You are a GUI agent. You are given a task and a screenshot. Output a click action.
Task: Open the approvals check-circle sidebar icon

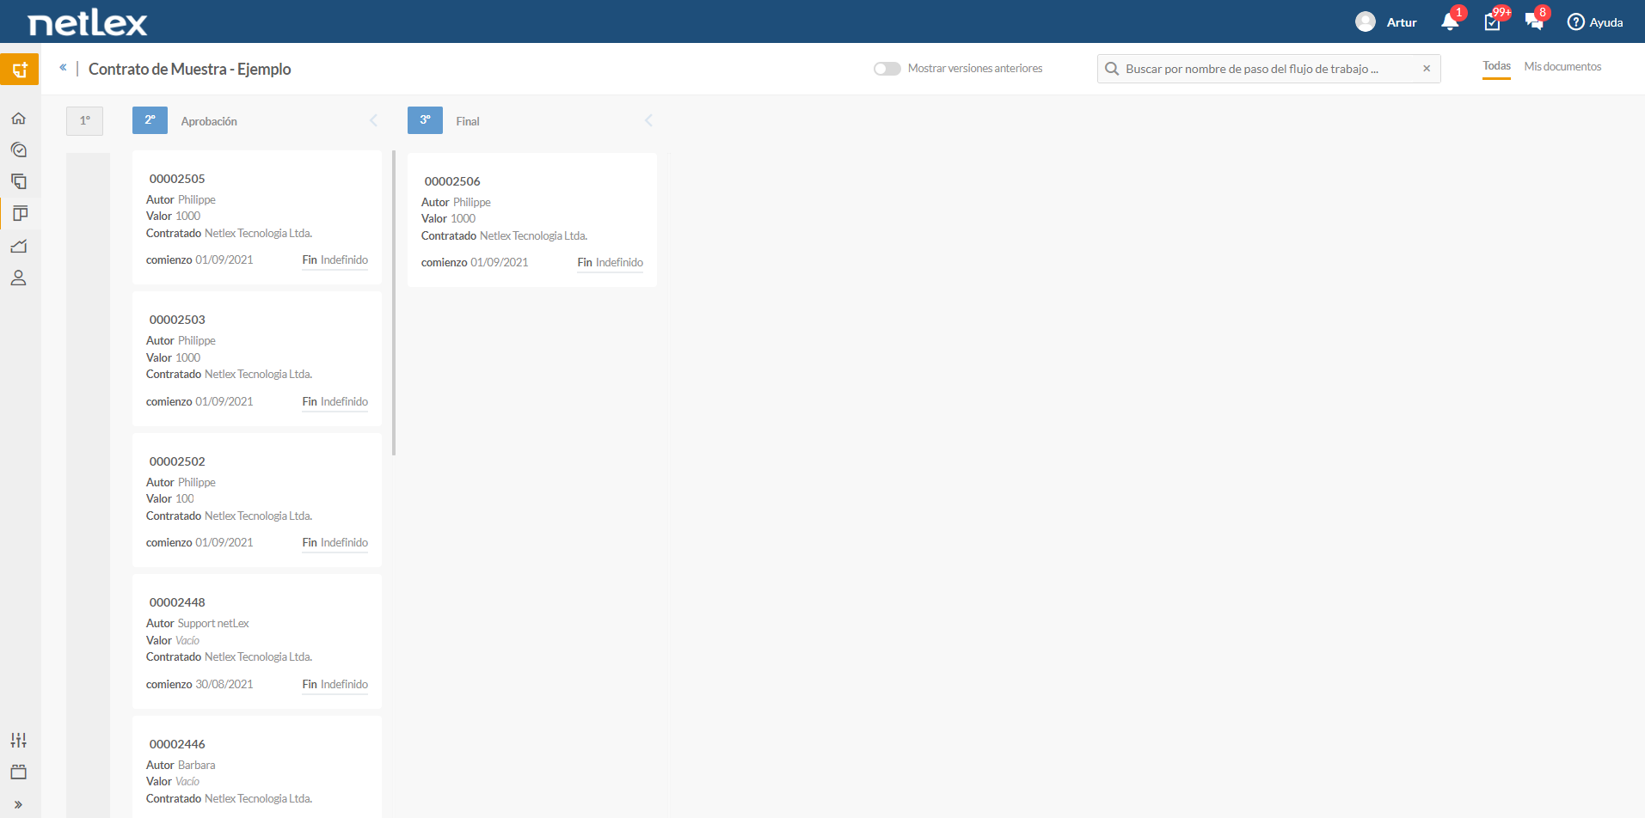pyautogui.click(x=19, y=150)
